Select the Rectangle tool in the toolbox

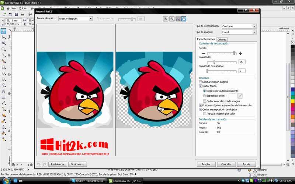coord(3,67)
